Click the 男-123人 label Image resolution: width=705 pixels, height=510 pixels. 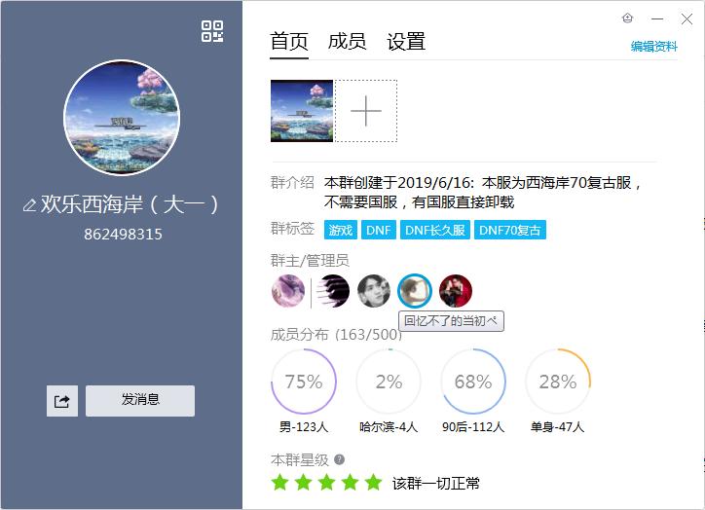pos(304,426)
